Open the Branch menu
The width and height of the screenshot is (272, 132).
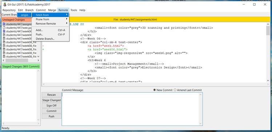click(29, 10)
